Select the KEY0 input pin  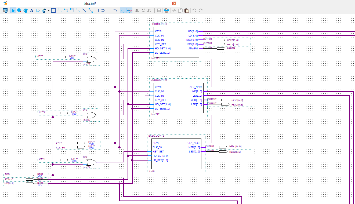78,143
